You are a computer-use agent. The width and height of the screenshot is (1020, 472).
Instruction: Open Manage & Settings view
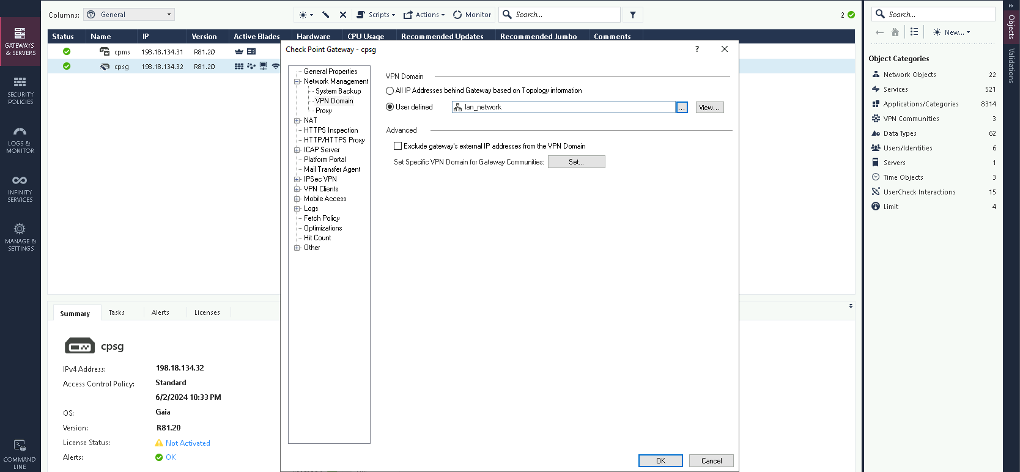coord(20,237)
